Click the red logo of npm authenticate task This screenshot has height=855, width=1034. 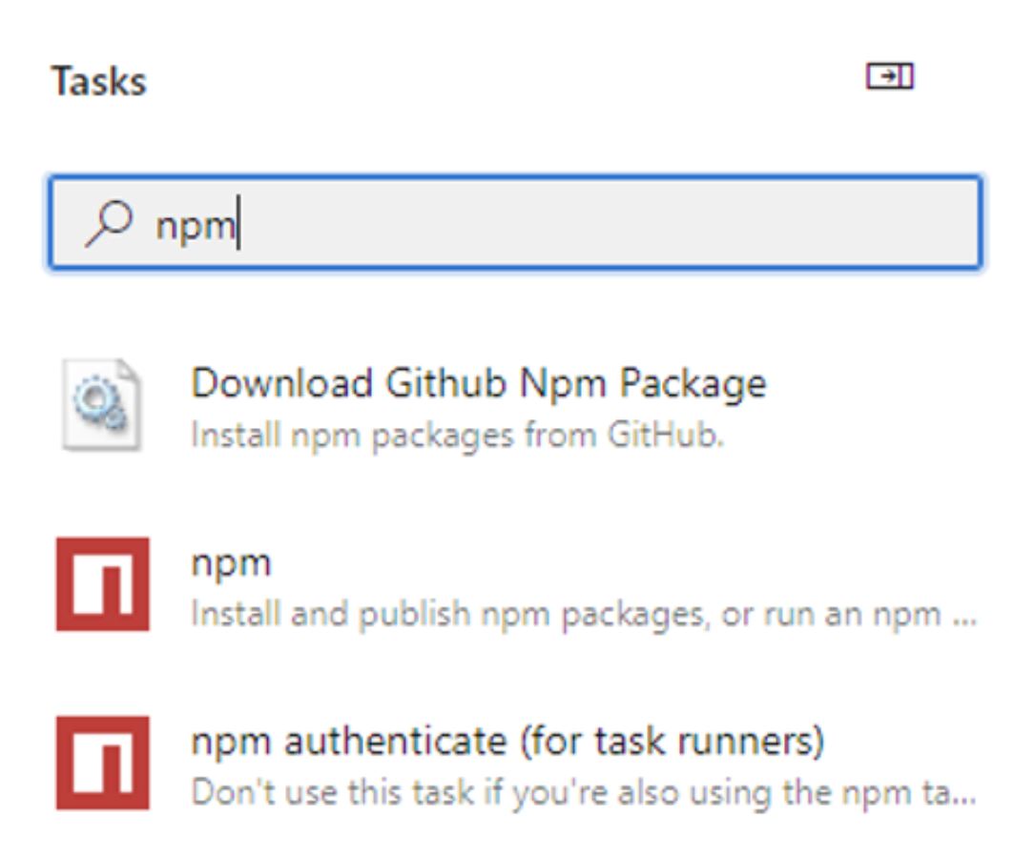point(103,763)
